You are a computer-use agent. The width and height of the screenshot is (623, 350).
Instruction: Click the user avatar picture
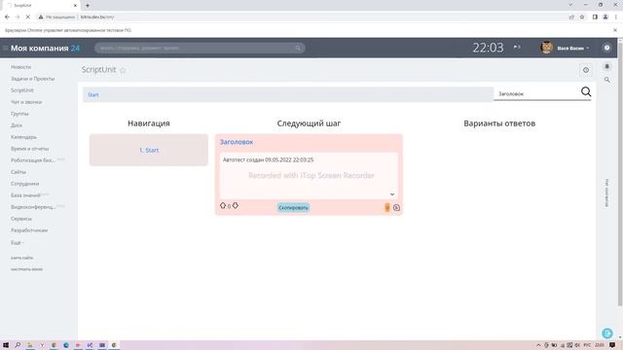(546, 48)
